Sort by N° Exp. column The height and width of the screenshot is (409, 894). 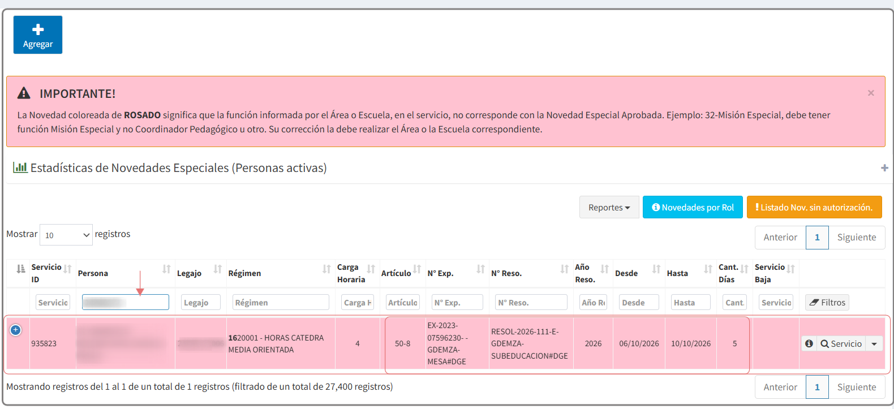coord(456,273)
